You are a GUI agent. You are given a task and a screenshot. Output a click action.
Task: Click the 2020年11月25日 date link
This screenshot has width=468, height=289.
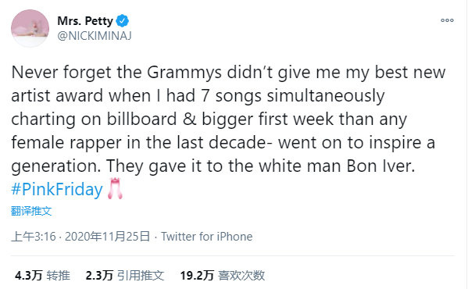tap(108, 237)
